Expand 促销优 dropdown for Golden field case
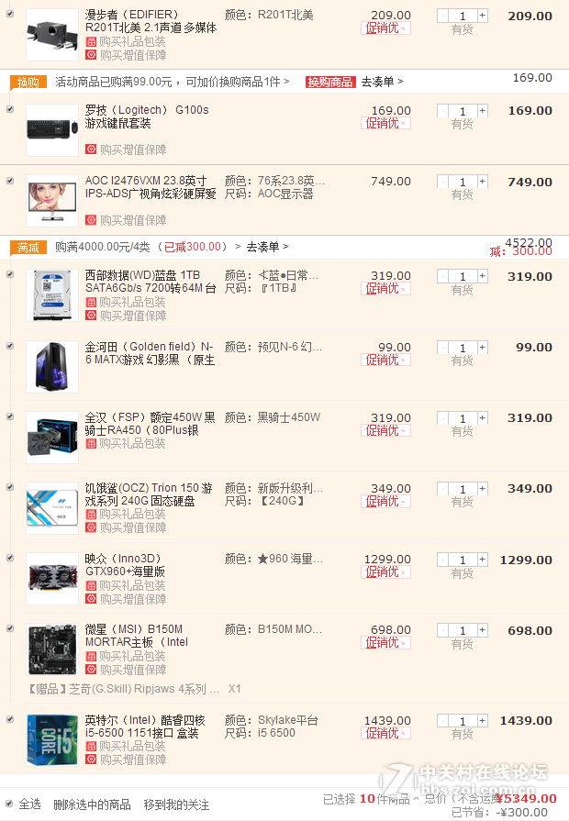The width and height of the screenshot is (569, 821). point(385,360)
